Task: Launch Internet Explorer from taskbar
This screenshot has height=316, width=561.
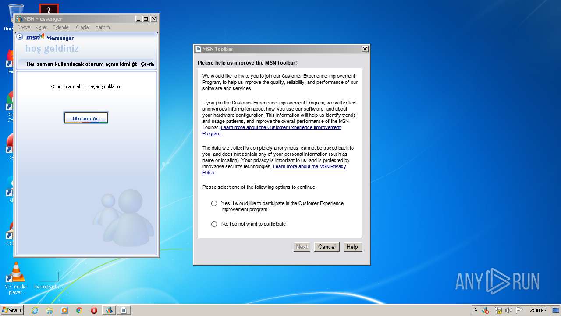Action: pyautogui.click(x=35, y=310)
